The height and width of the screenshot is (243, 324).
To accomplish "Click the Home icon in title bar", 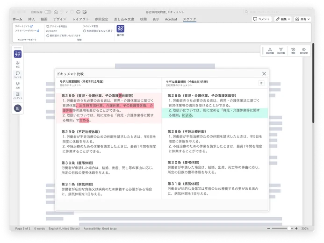I will (x=56, y=12).
